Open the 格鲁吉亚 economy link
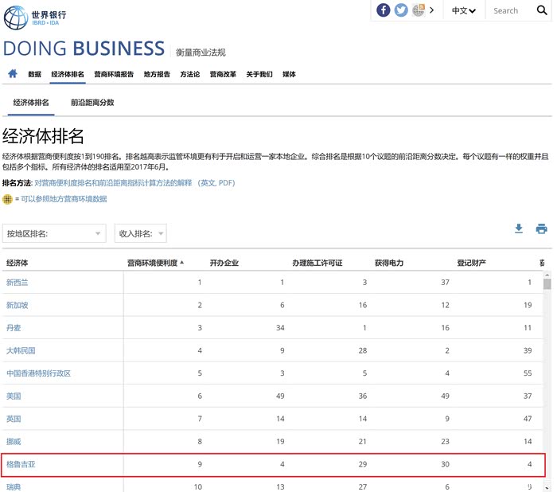Screen dimensions: 557x492 tap(21, 464)
